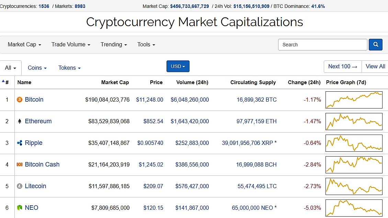
Task: Open the Tools menu
Action: (x=146, y=45)
